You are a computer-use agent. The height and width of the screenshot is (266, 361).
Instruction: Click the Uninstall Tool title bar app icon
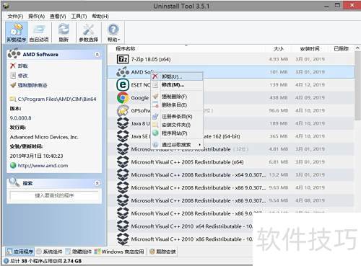coord(6,5)
